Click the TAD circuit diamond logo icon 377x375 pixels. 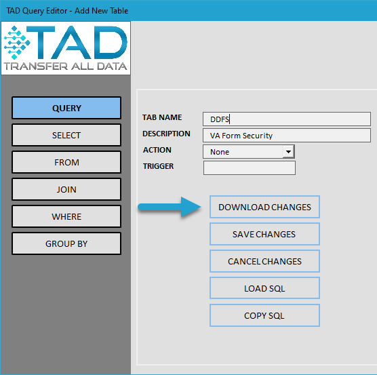pos(17,43)
